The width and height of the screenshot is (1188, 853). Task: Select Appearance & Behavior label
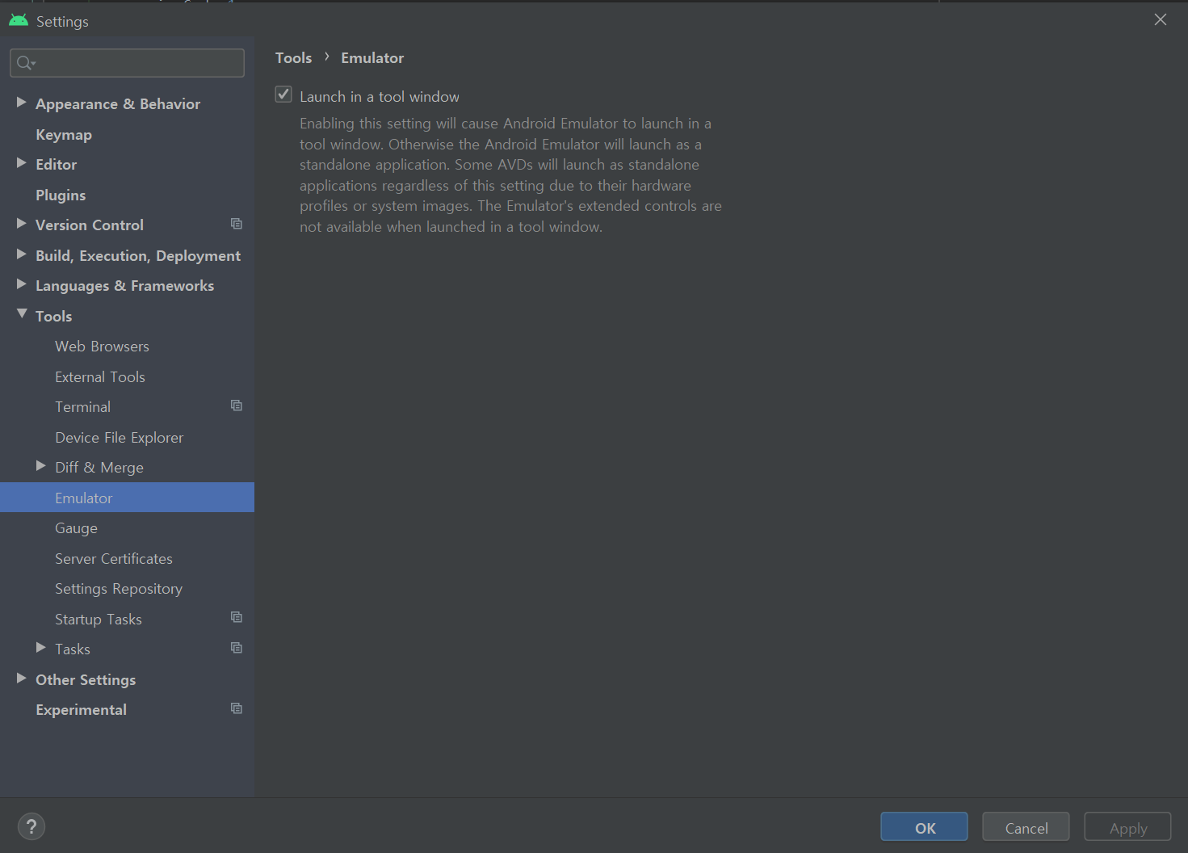[118, 103]
